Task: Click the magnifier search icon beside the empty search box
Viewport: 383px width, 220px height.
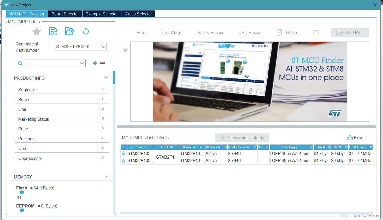Action: point(20,63)
